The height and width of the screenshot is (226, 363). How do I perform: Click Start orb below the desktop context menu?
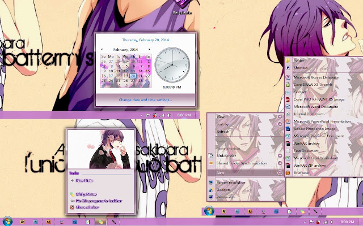coord(209,211)
